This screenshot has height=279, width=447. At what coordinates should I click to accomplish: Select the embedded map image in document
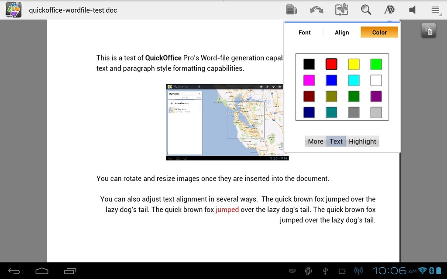(x=227, y=122)
